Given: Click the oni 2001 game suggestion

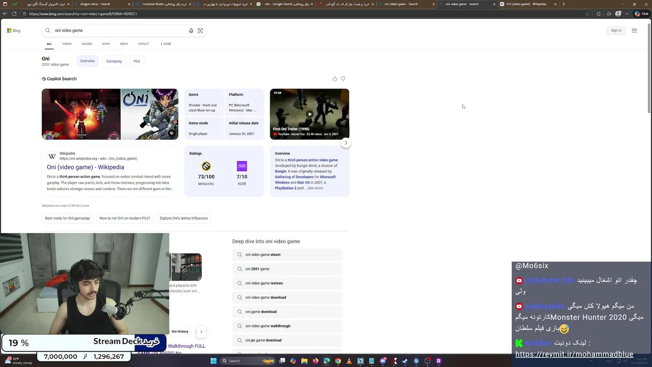Looking at the screenshot, I should [287, 269].
